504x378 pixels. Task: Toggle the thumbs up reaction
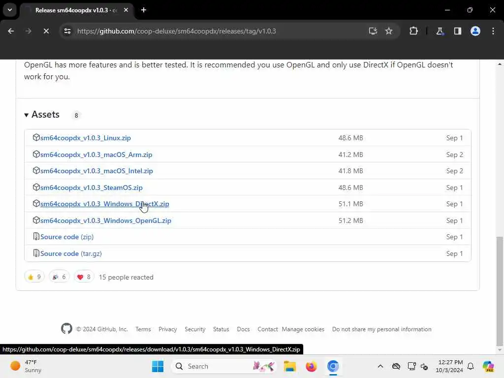click(x=34, y=277)
